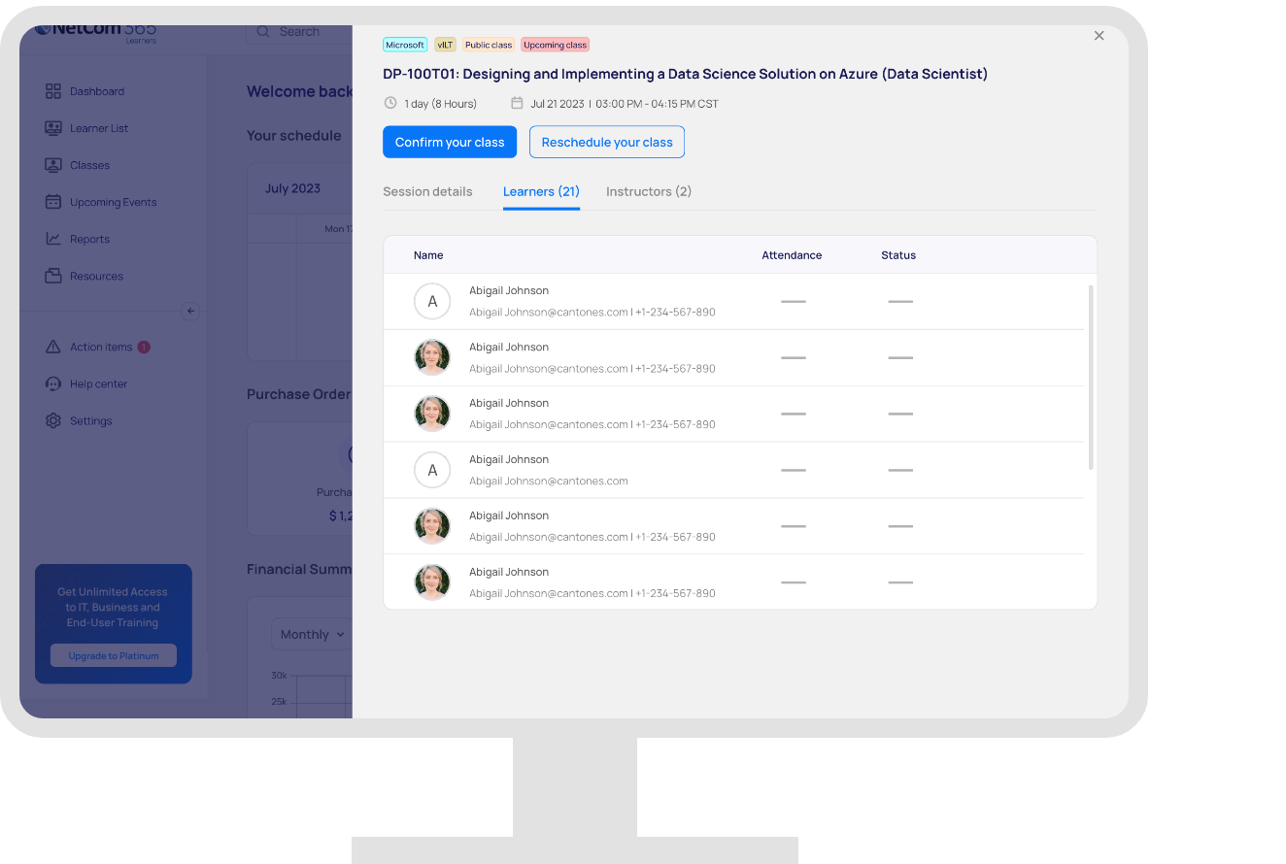1286x864 pixels.
Task: Click the learners list vertical scrollbar
Action: tap(1090, 377)
